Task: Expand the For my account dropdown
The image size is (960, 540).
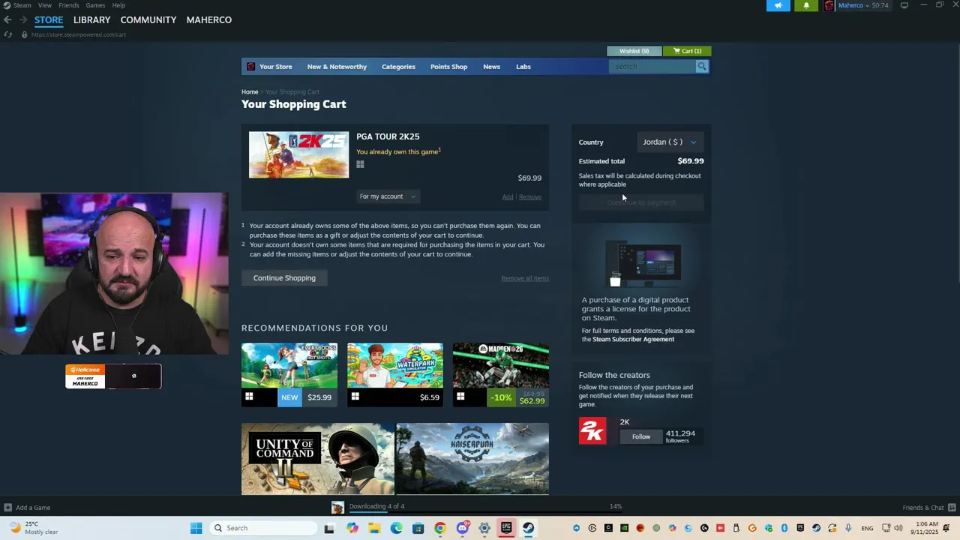Action: [x=387, y=196]
